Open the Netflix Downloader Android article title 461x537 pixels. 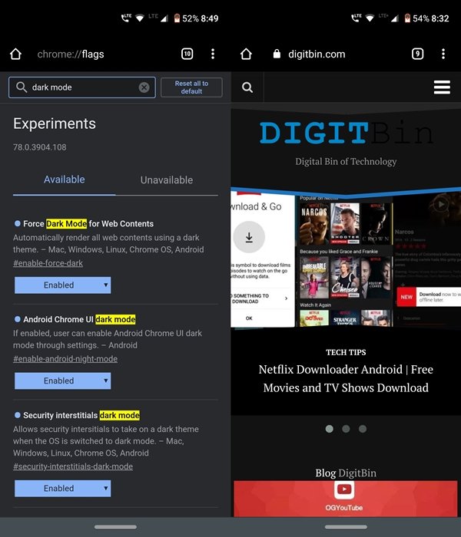click(346, 378)
